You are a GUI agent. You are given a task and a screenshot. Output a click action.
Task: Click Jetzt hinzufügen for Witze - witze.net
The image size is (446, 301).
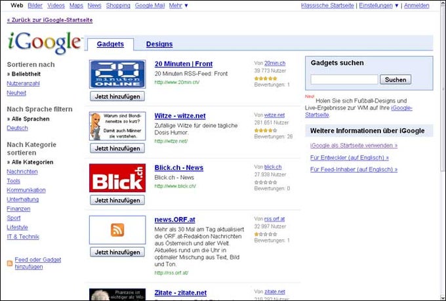pos(117,148)
